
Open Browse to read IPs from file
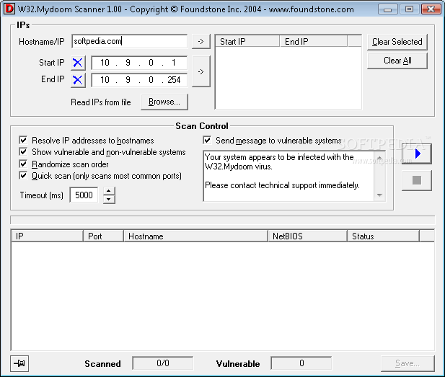(164, 102)
